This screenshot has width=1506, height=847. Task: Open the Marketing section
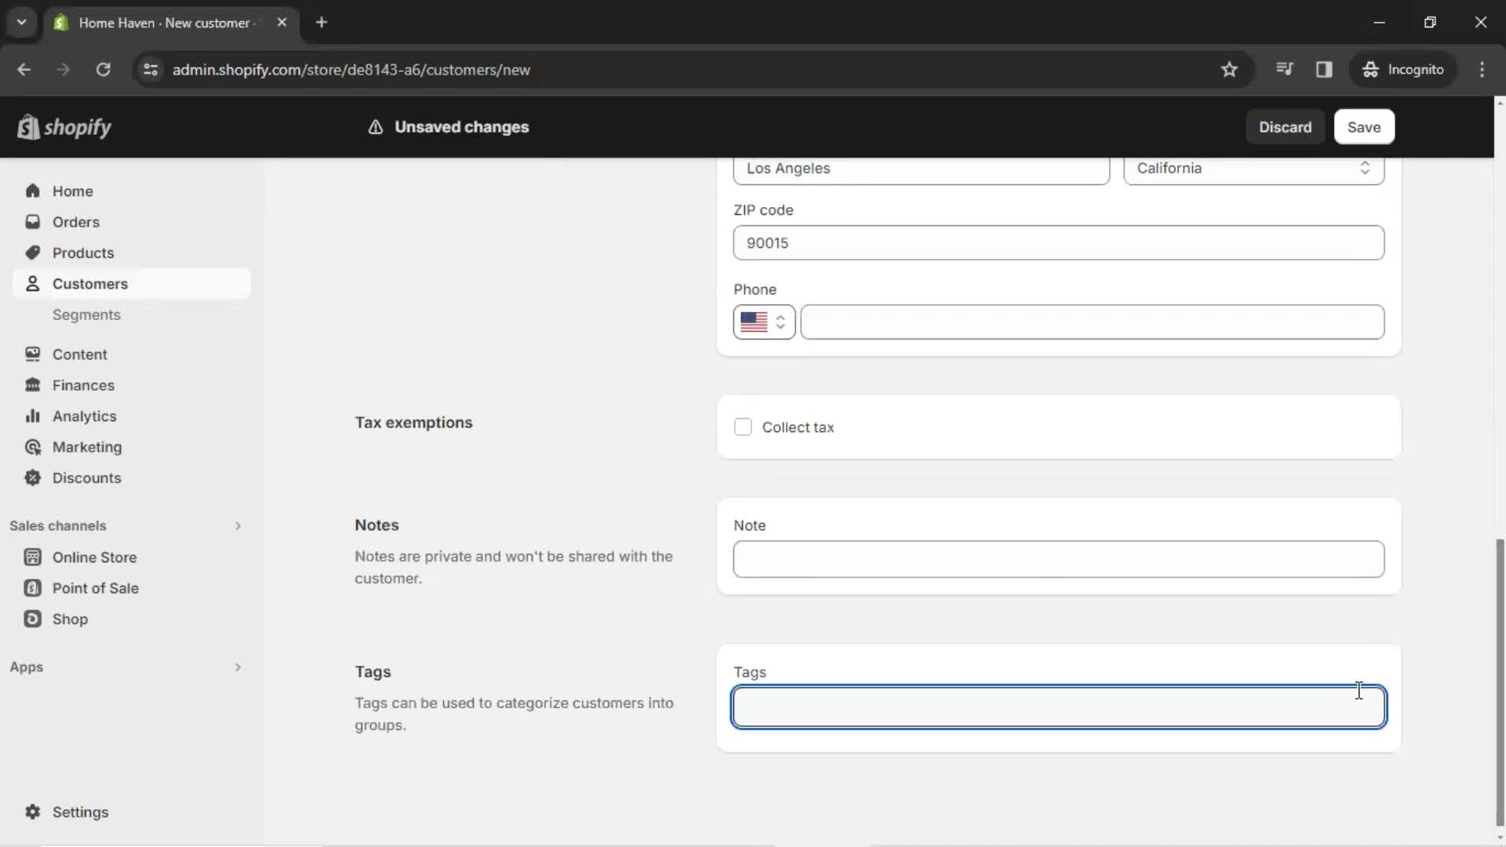click(87, 447)
